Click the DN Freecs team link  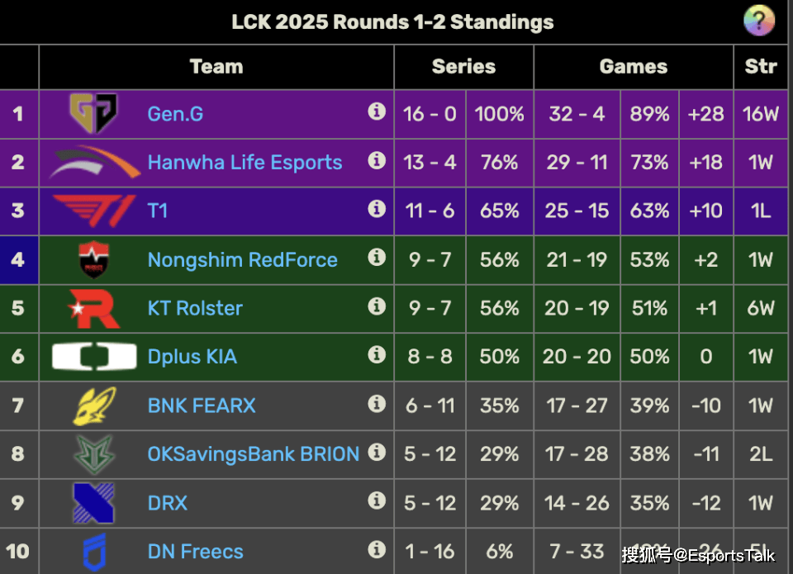tap(195, 552)
